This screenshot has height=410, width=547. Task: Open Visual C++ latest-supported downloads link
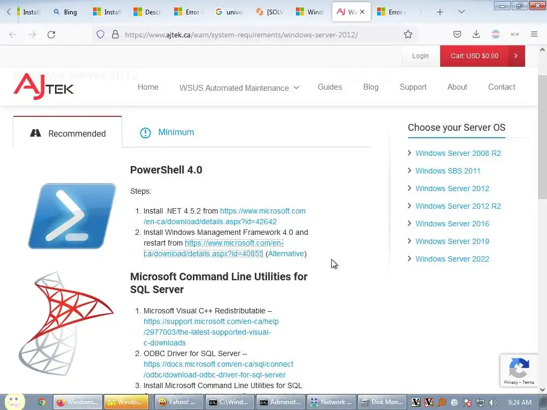[211, 332]
